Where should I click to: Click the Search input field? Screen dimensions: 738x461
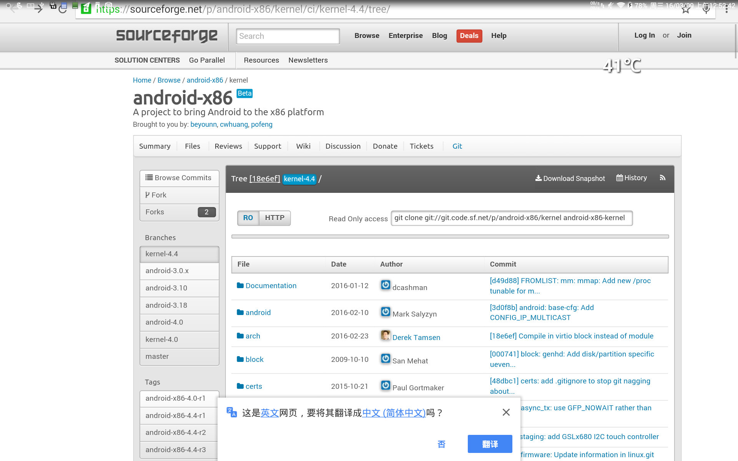[x=288, y=36]
